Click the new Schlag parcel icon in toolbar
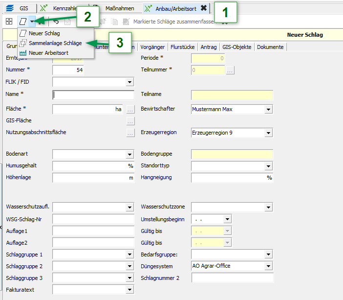 point(22,22)
